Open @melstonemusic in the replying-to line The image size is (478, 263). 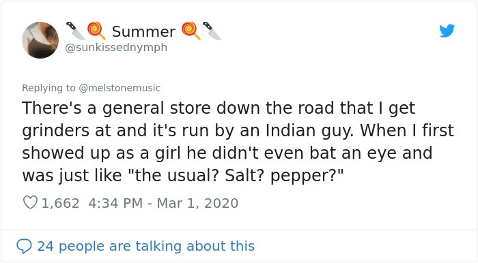tap(119, 88)
